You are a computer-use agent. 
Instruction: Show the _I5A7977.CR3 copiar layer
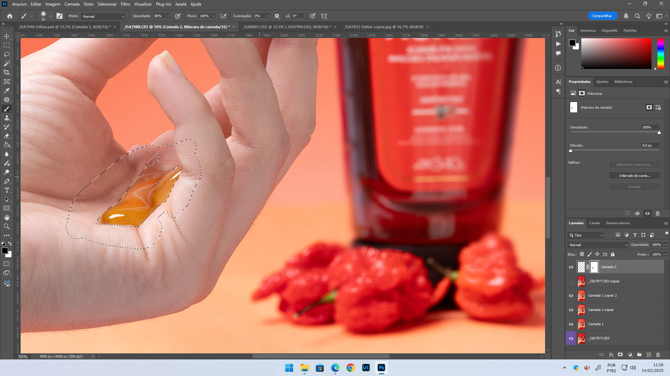click(x=571, y=281)
